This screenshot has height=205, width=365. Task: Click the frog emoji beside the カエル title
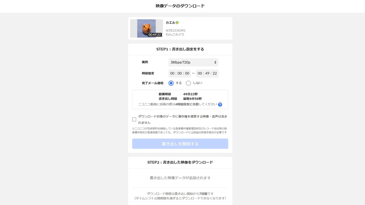177,23
